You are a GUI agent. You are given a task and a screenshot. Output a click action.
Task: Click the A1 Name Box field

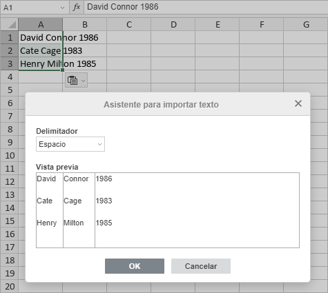[x=31, y=8]
